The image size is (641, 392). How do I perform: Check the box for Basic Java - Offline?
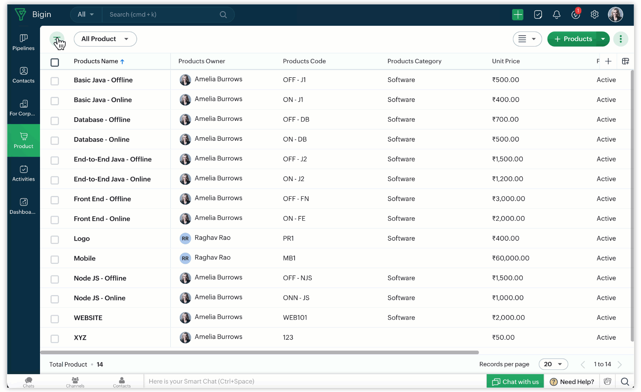55,81
